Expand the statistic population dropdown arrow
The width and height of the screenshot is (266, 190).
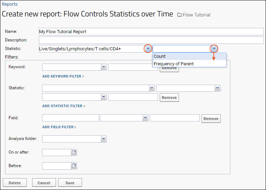click(x=148, y=49)
